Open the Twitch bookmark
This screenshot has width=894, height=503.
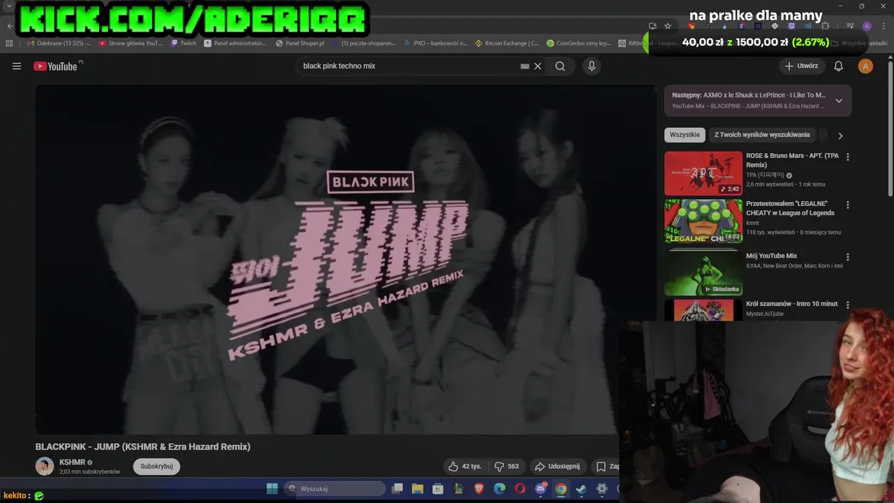[x=184, y=43]
